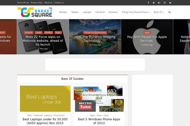
Task: Open the Facebook social icon
Action: point(148,3)
